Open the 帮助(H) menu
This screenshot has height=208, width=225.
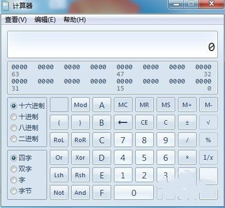(x=74, y=20)
